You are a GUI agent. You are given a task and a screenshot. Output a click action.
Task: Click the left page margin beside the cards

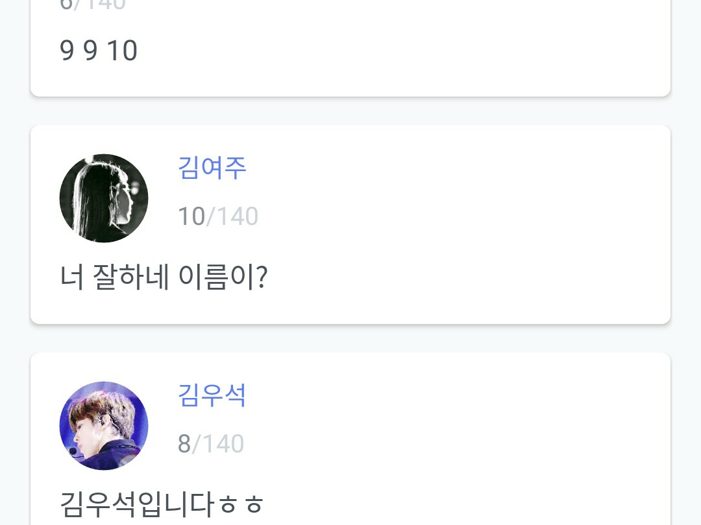pyautogui.click(x=14, y=259)
